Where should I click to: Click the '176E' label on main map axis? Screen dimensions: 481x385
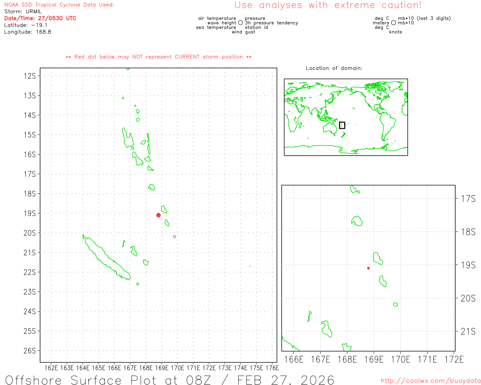click(272, 368)
